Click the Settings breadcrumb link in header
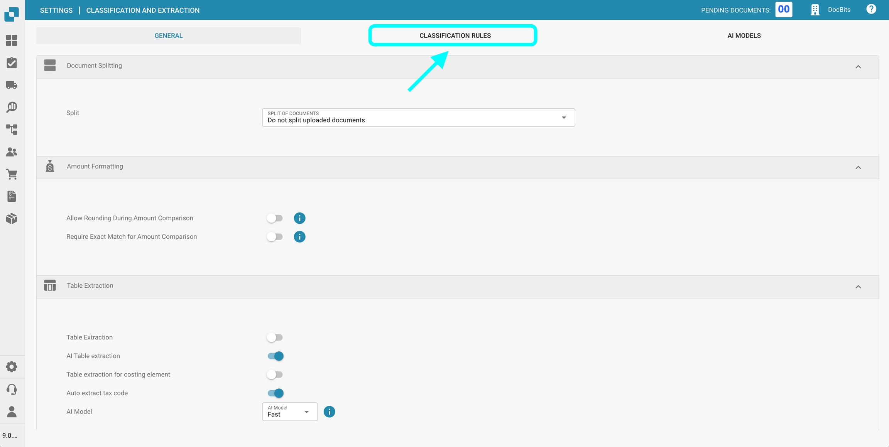Screen dimensions: 889x447 click(56, 10)
